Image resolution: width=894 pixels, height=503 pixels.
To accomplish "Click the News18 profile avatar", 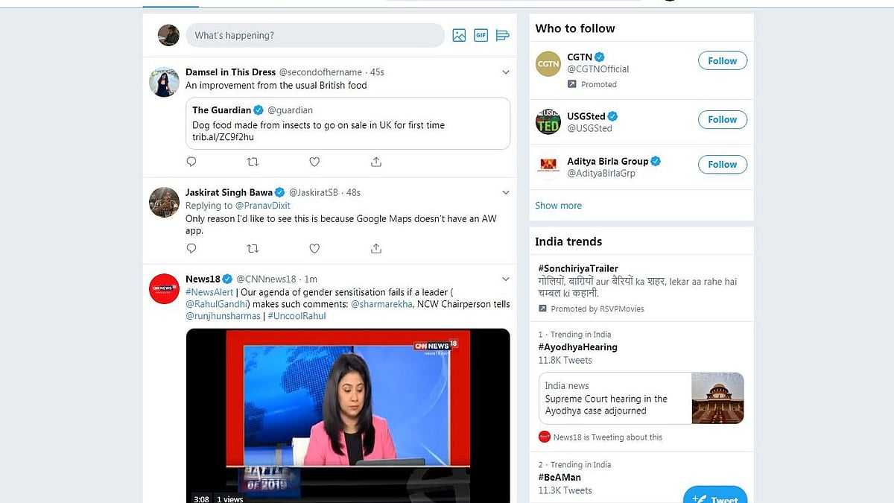I will click(164, 289).
